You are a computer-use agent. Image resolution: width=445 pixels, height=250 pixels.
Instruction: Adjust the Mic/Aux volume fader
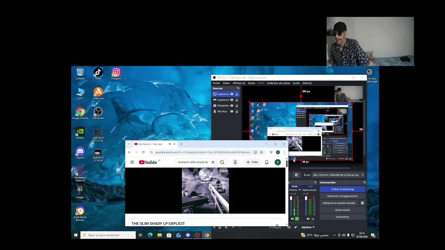[291, 199]
